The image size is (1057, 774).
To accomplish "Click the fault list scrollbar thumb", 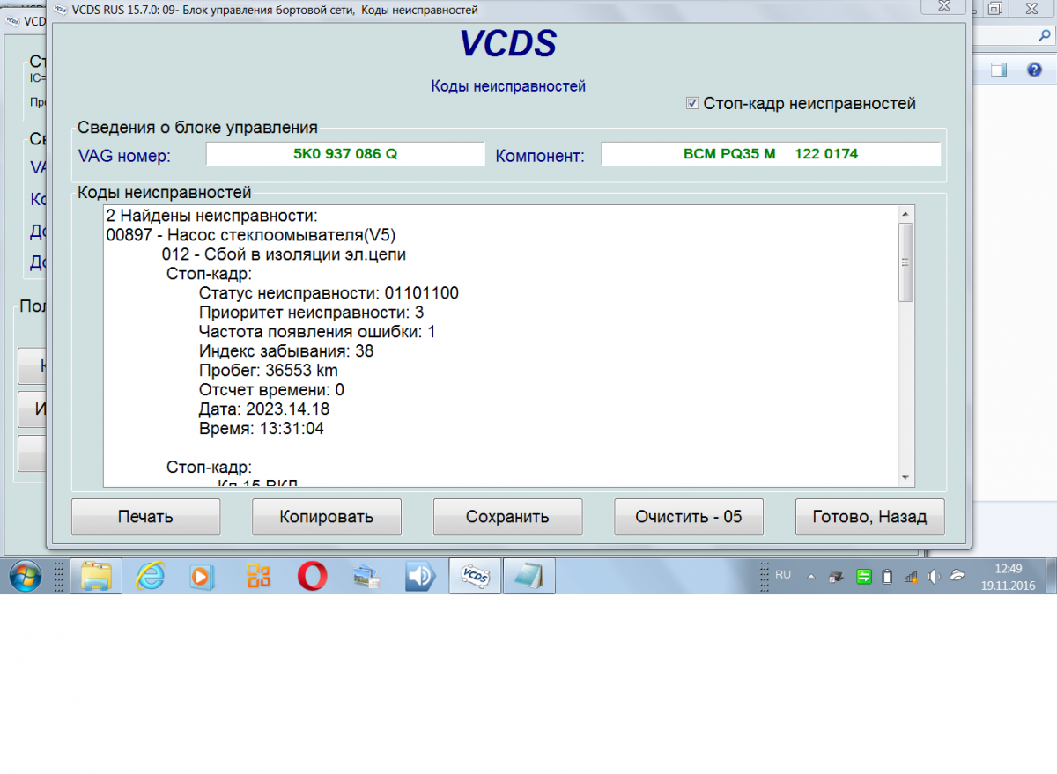I will [905, 262].
